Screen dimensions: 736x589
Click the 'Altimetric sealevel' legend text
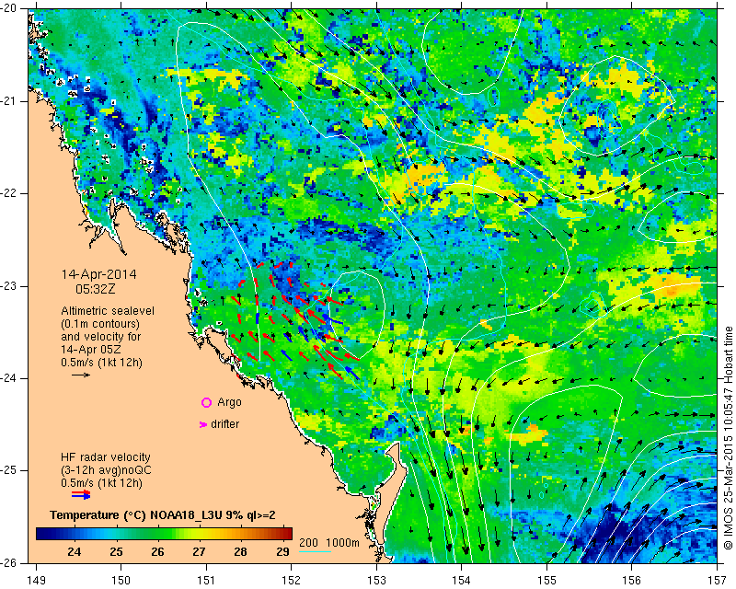coord(108,311)
